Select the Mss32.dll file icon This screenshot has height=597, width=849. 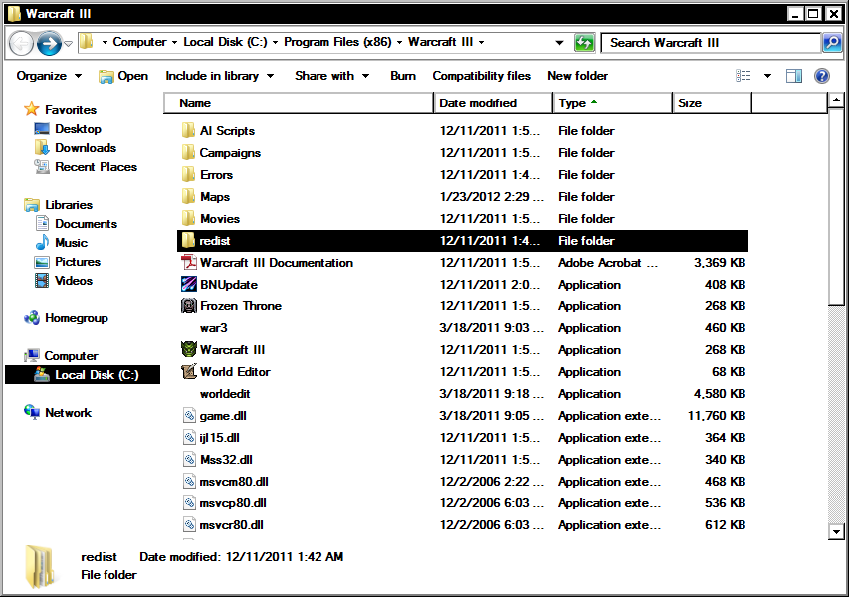pos(189,460)
